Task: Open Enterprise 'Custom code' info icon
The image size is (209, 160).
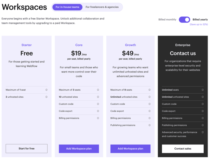Action: (x=203, y=104)
